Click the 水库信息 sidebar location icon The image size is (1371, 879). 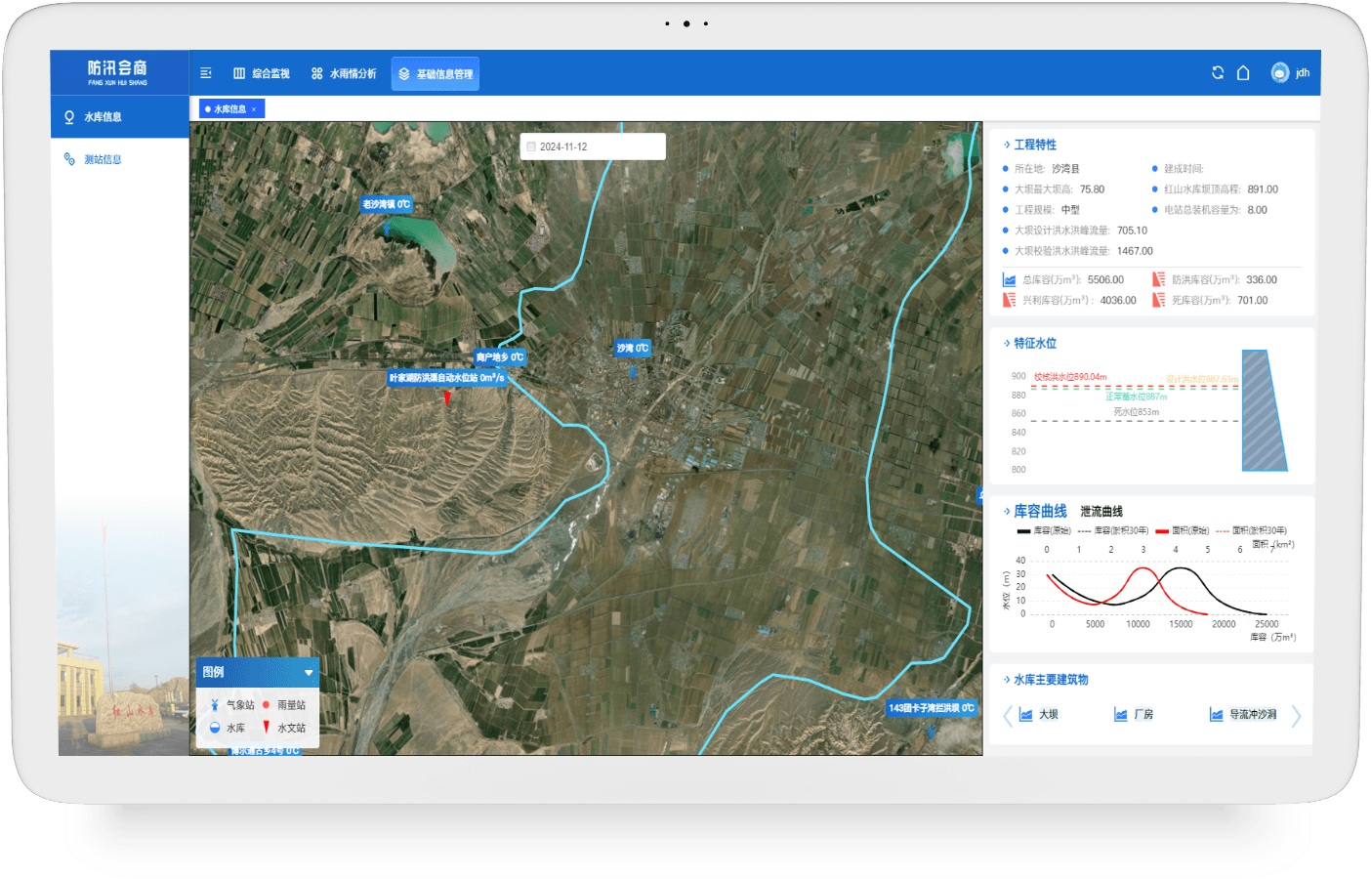pyautogui.click(x=69, y=117)
